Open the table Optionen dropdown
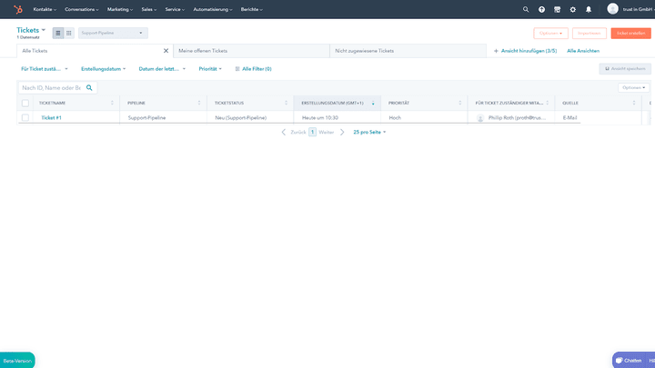 point(634,87)
